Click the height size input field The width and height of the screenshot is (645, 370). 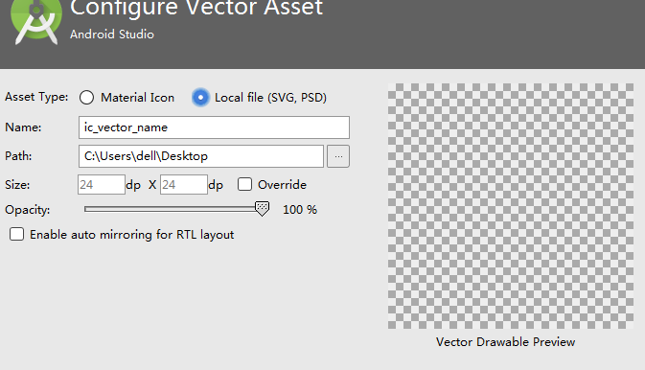[x=183, y=185]
